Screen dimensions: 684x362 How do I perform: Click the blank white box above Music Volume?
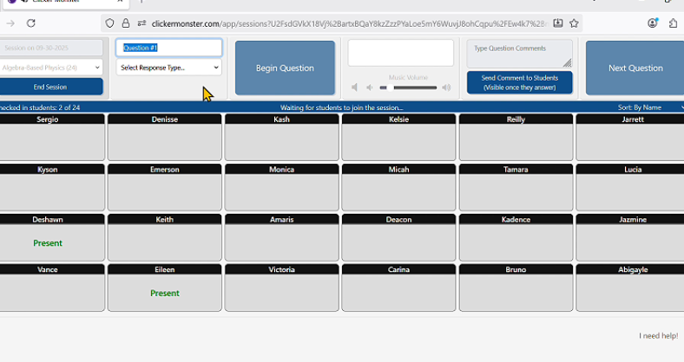coord(401,53)
